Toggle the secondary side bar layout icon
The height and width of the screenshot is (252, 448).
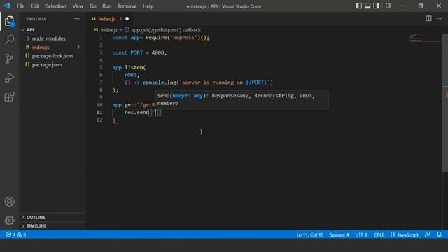(x=377, y=6)
